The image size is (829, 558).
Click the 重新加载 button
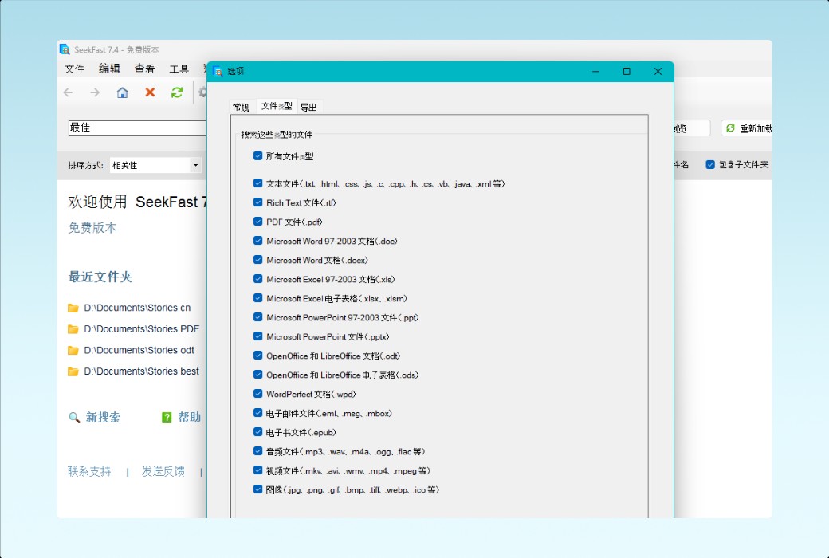click(747, 128)
